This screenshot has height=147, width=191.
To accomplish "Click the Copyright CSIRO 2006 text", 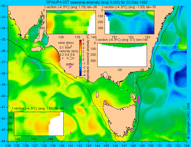I will point(188,121).
